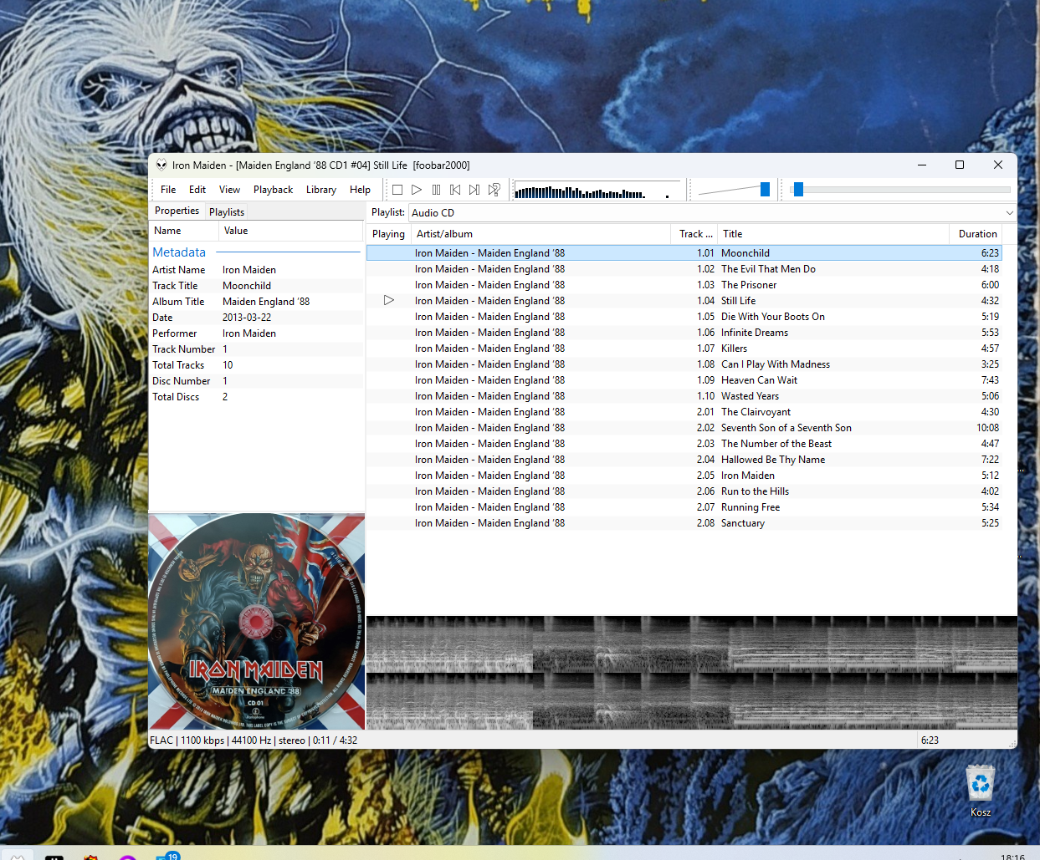
Task: Open the Playback menu
Action: click(273, 190)
